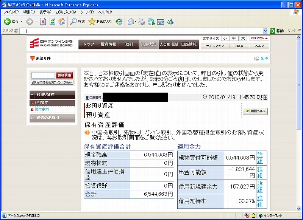Click the IE Refresh toolbar icon

pos(52,22)
